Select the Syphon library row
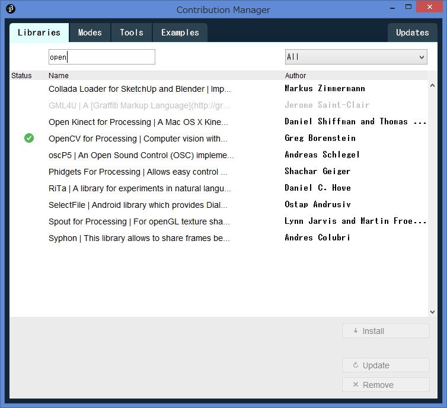This screenshot has width=447, height=408. (219, 237)
